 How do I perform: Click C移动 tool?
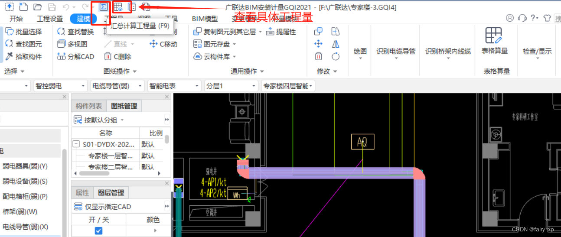click(163, 44)
